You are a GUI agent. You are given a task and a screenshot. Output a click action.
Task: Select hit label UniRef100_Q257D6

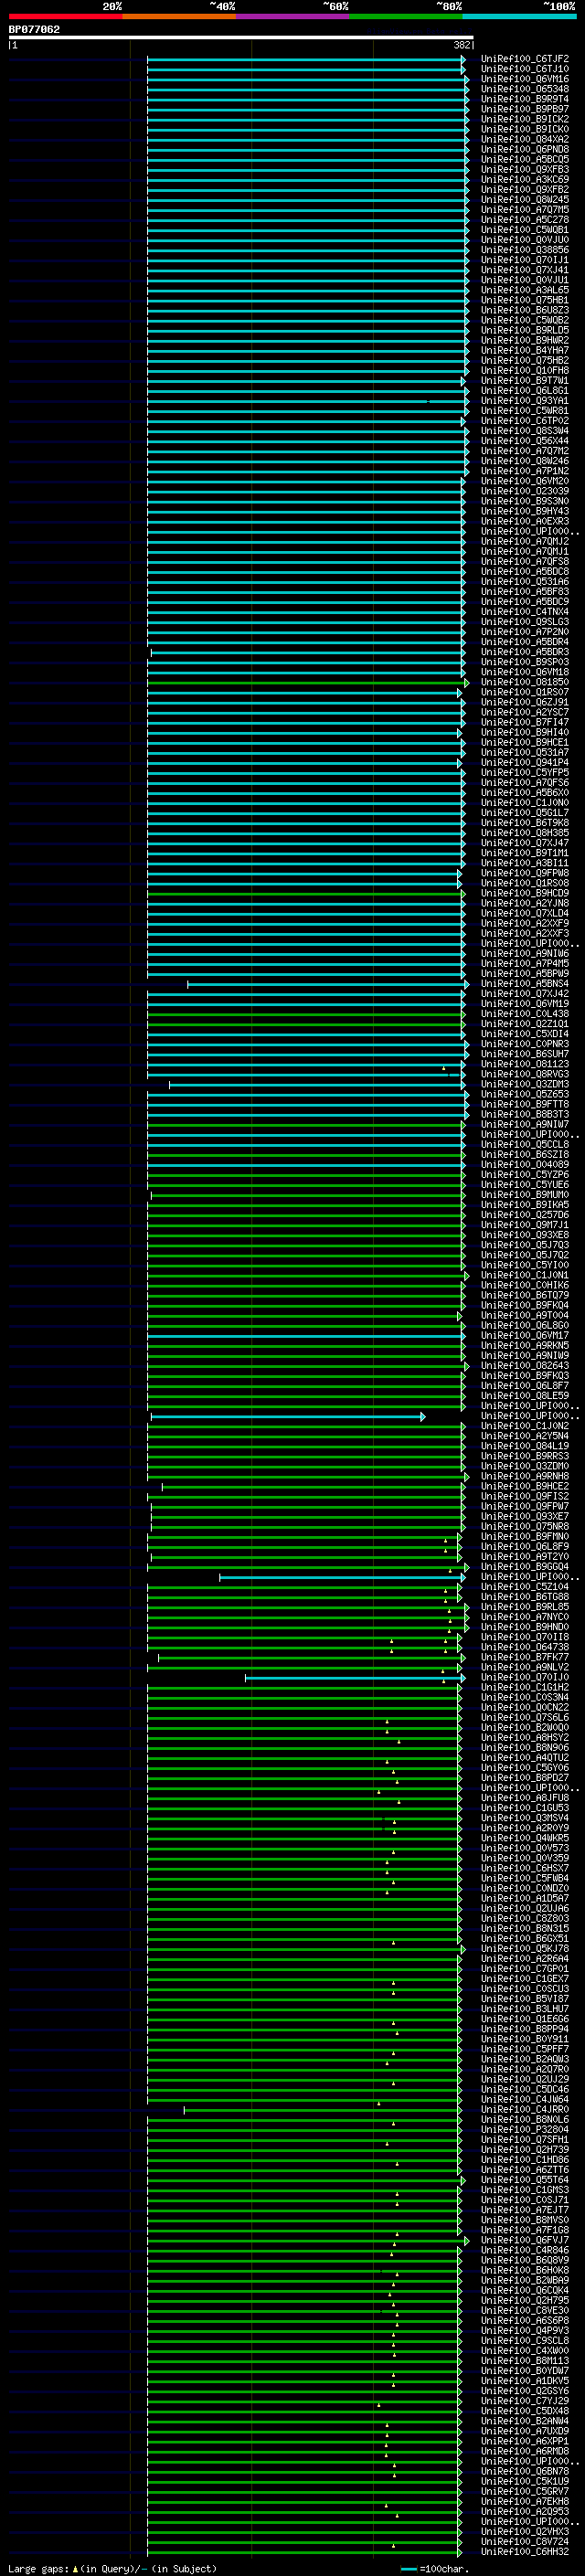coord(525,1215)
